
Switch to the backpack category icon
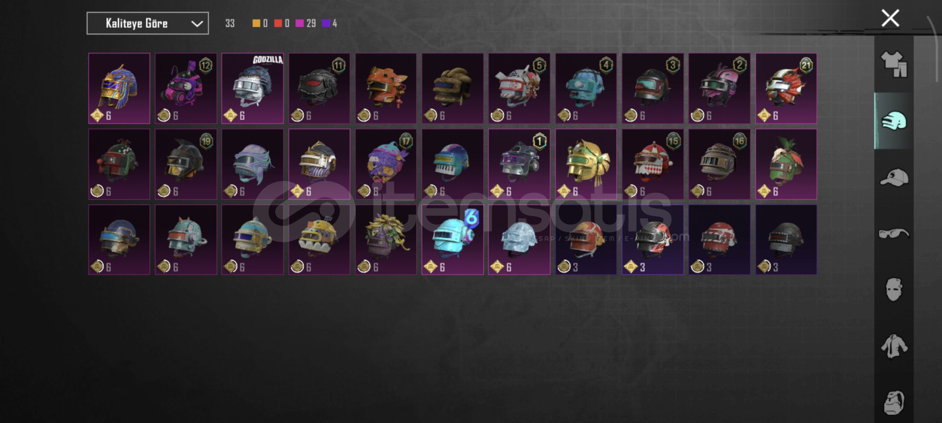click(x=894, y=402)
